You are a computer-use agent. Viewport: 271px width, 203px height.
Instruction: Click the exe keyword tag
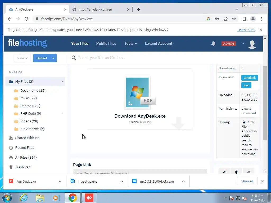[246, 85]
